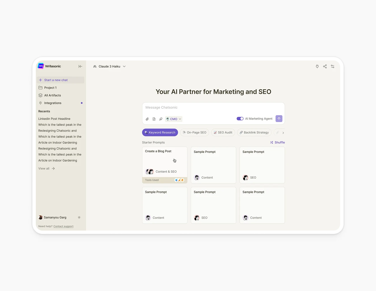Select the Keyword Research chip
The height and width of the screenshot is (291, 376).
coord(160,132)
